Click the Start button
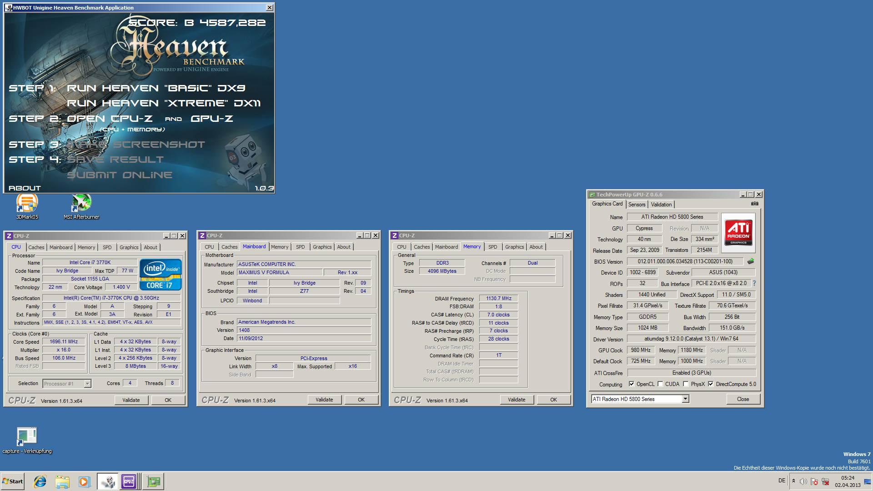Viewport: 873px width, 491px height. point(13,481)
